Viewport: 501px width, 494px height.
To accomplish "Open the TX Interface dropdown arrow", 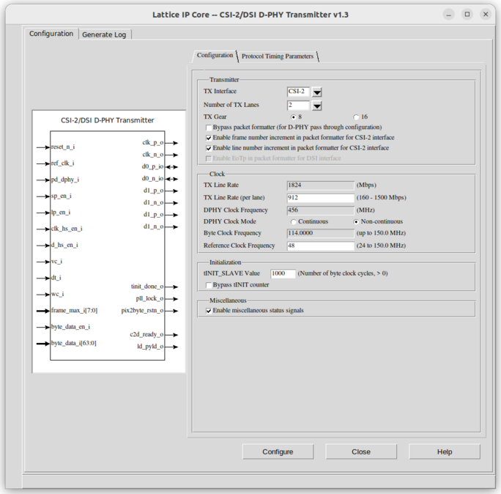I will coord(317,92).
